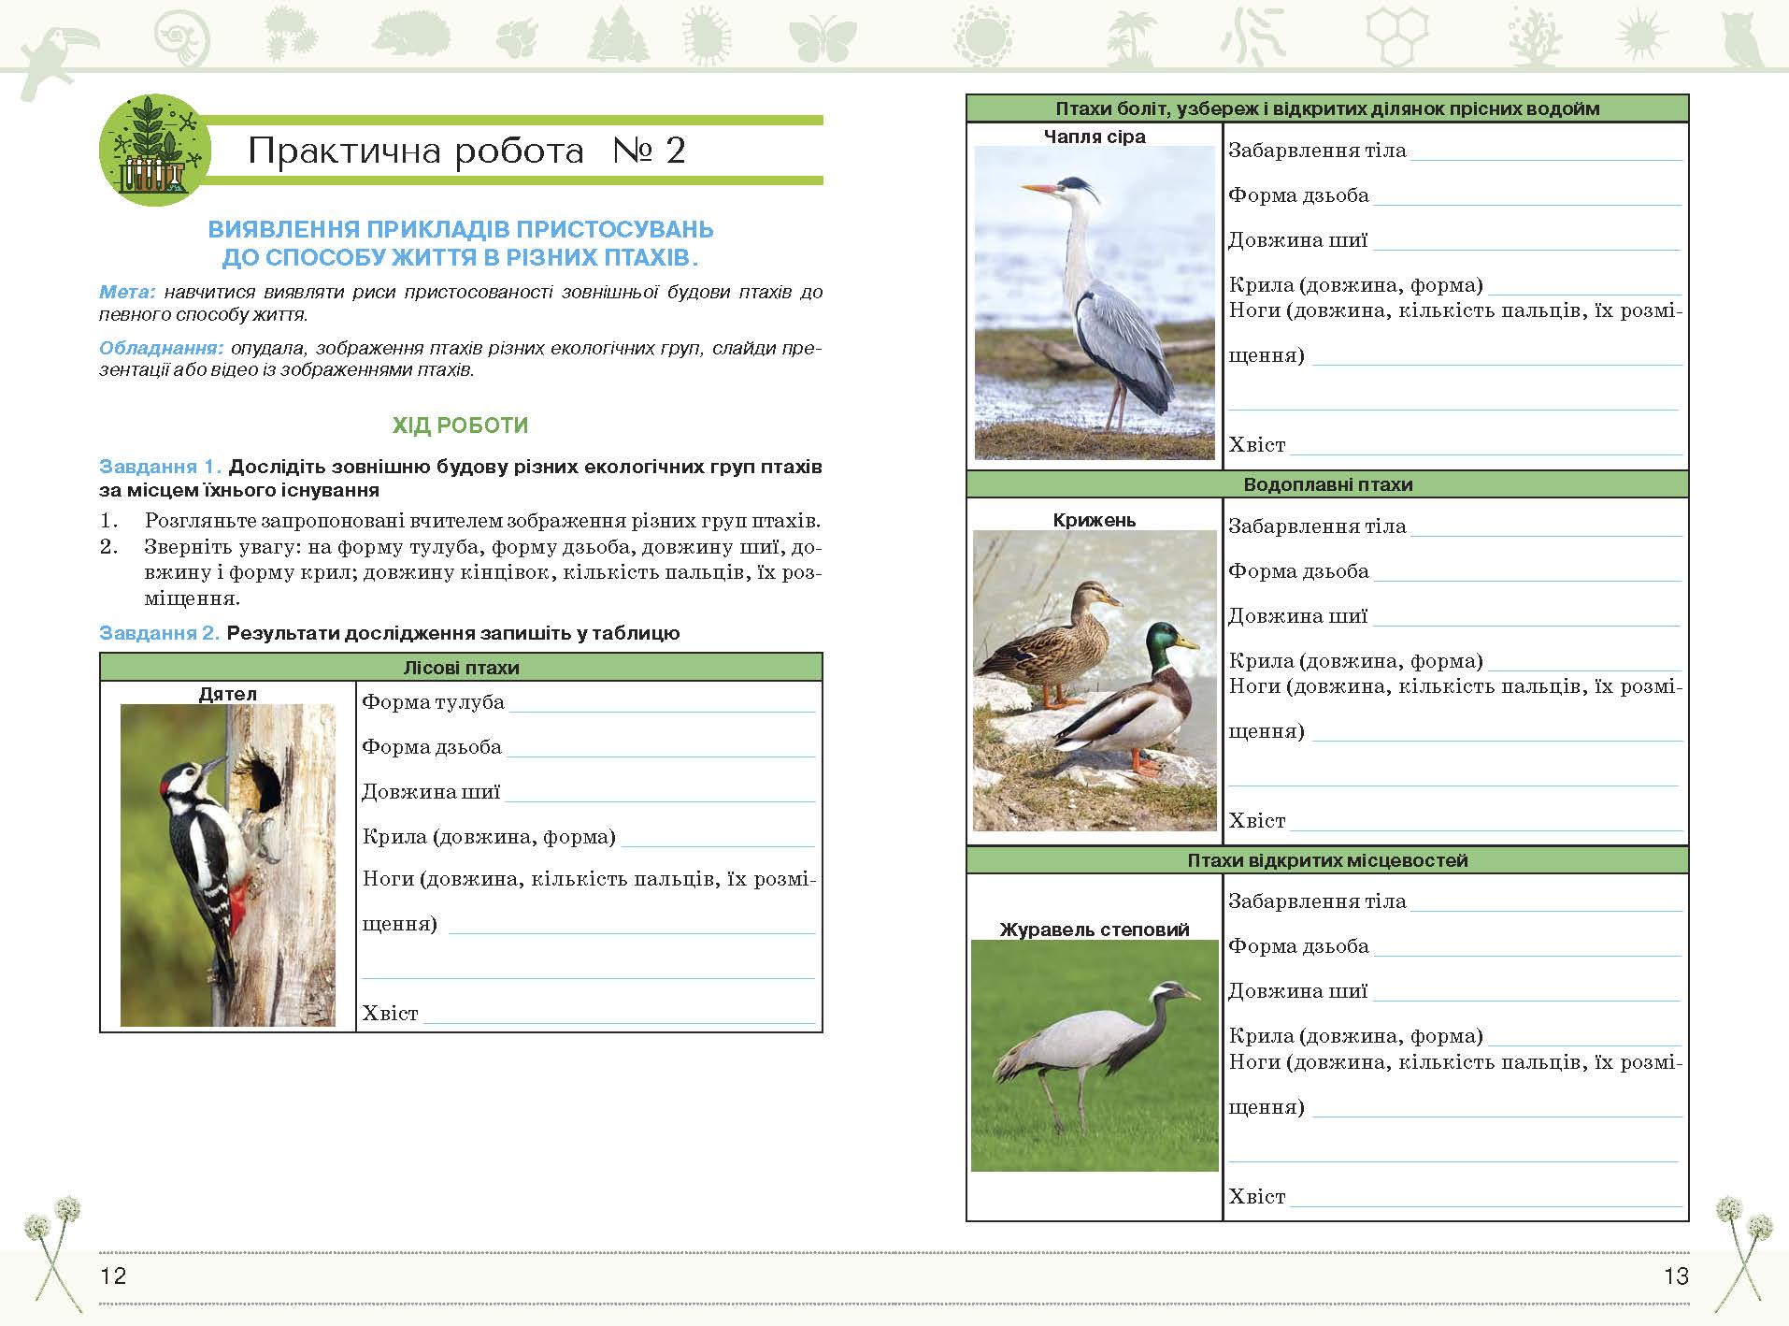The width and height of the screenshot is (1789, 1326).
Task: Select the blue title line 'ДО СПОСОБУ ЖИТТЯ В РІЗНИХ ПТАХІВ.'
Action: [461, 258]
